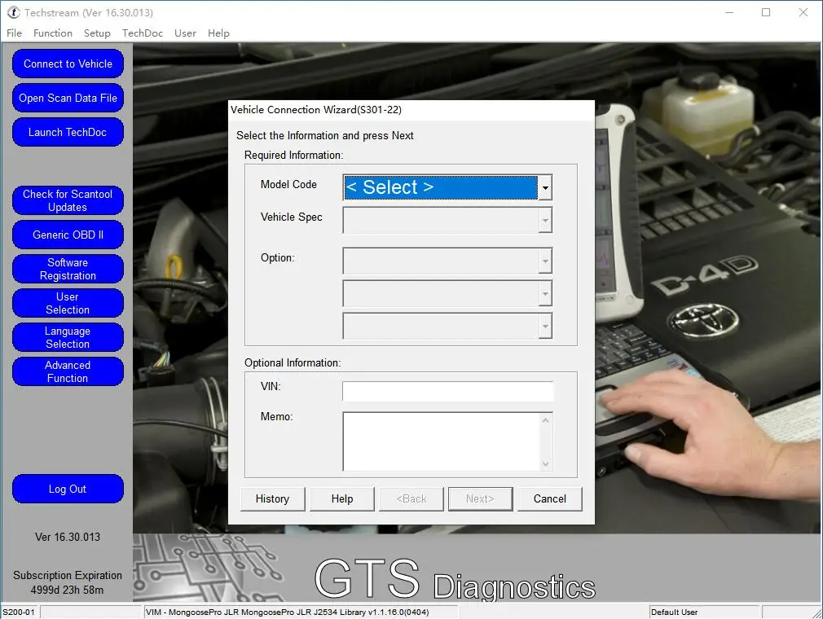Maximize the Techstream window

click(x=766, y=12)
